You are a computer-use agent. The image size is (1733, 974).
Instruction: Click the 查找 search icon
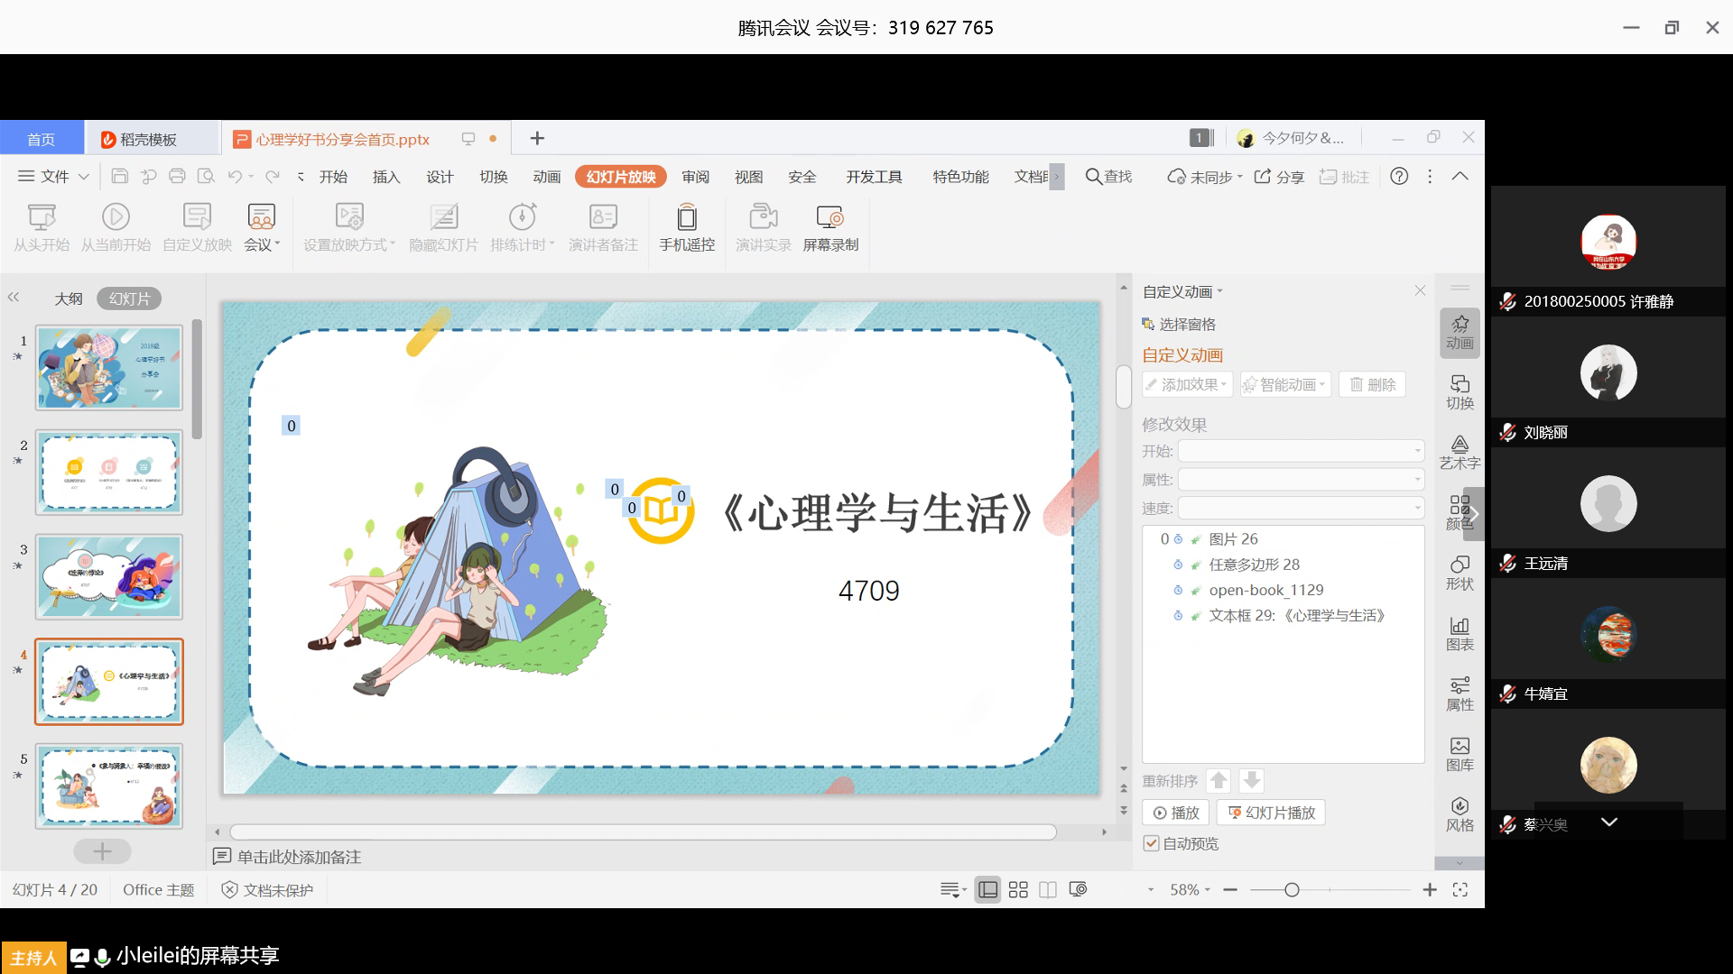[x=1093, y=177]
